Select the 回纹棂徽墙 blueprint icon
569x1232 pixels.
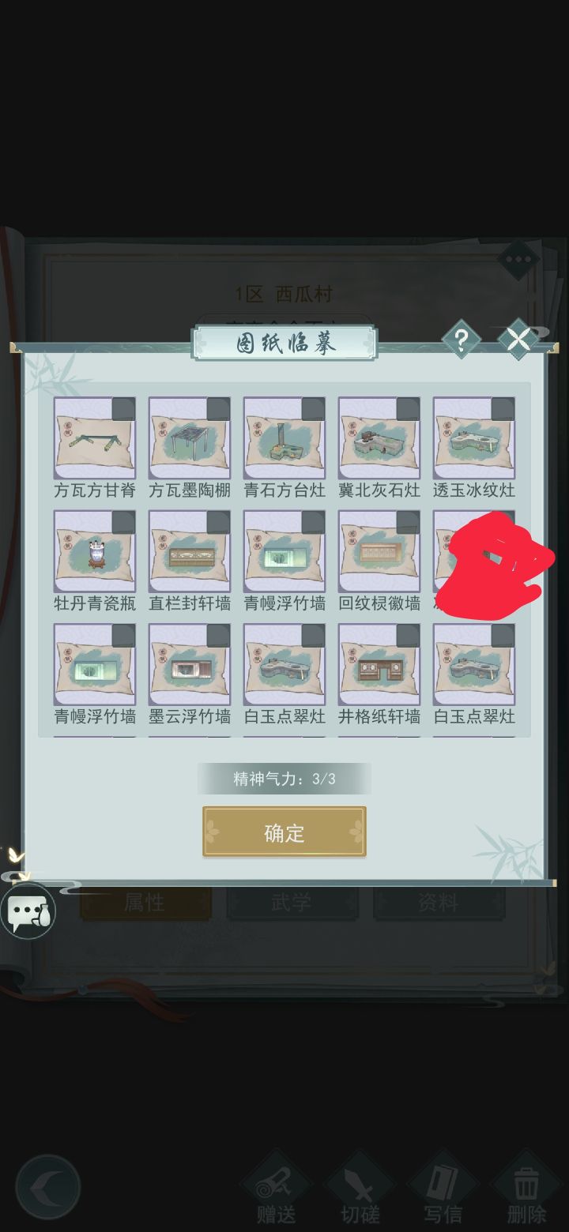379,551
